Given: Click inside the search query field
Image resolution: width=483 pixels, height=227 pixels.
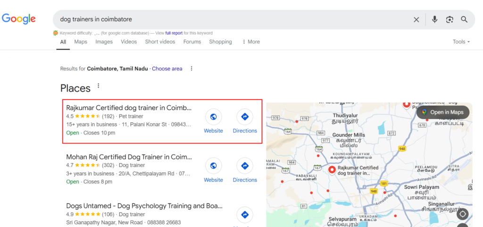Looking at the screenshot, I should 226,19.
